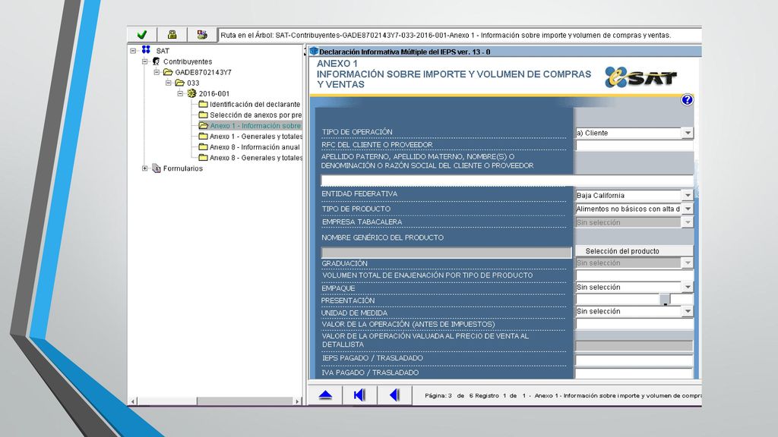Click the padlock icon in the toolbar

coord(172,35)
